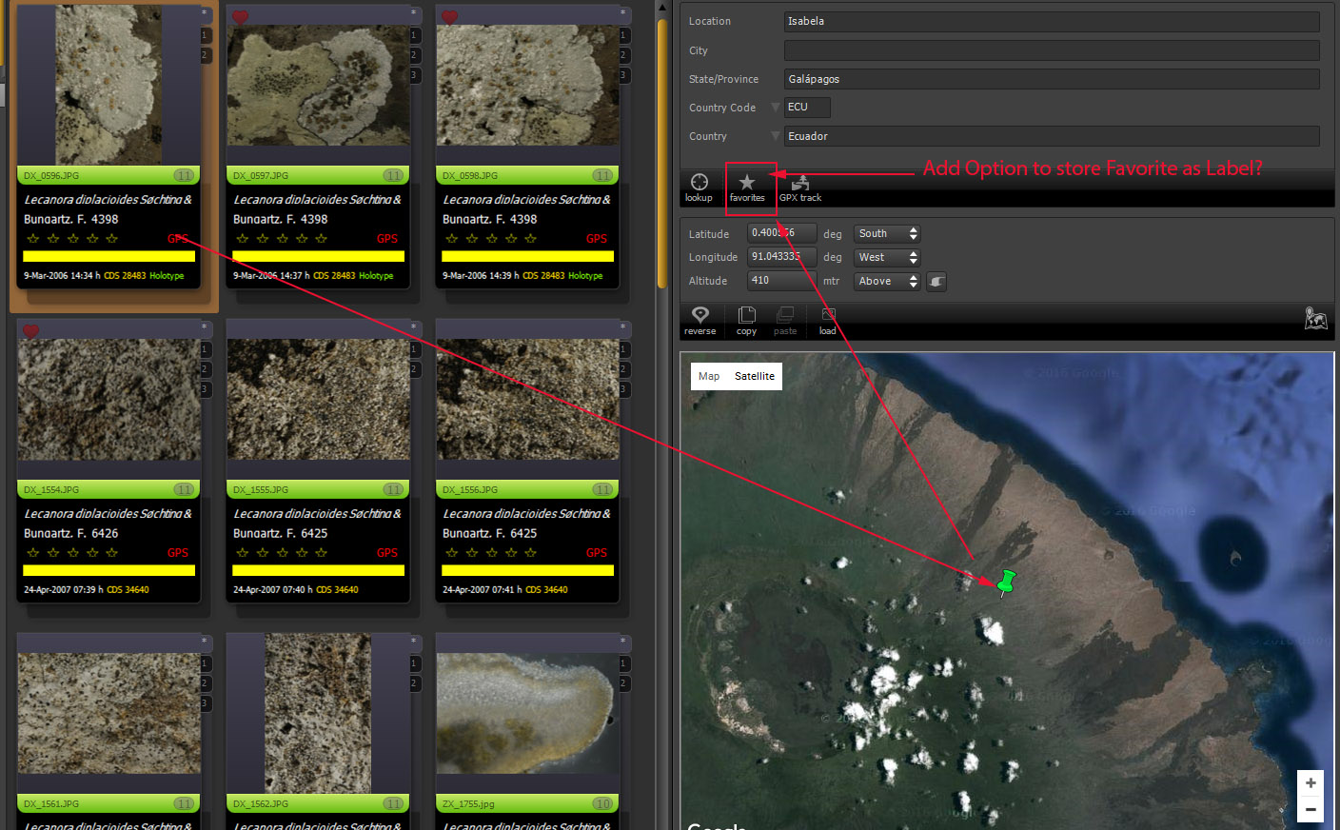This screenshot has height=830, width=1340.
Task: Toggle side marker 1 on DX_1555.JPG
Action: [414, 349]
